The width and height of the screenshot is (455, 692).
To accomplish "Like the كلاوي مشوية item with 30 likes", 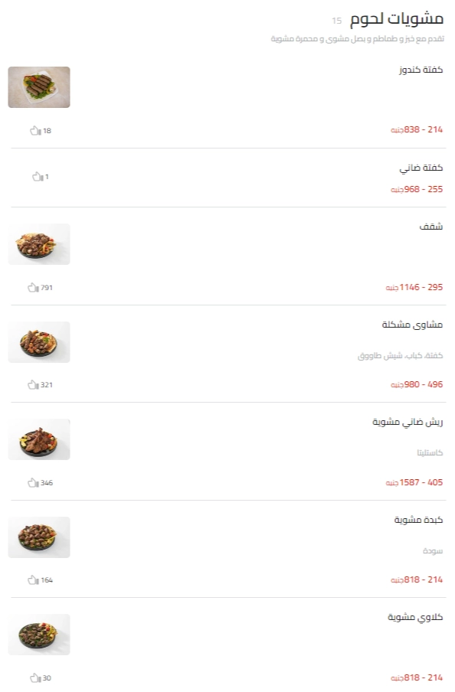I will pyautogui.click(x=35, y=678).
